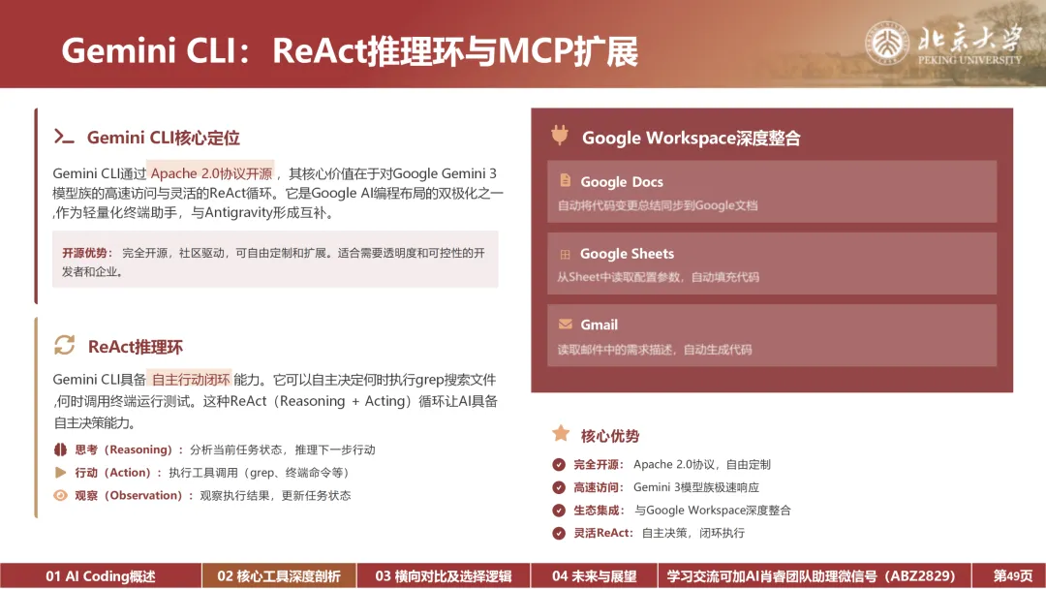The width and height of the screenshot is (1046, 589).
Task: Click the grid icon next to Google Sheets
Action: click(x=565, y=254)
